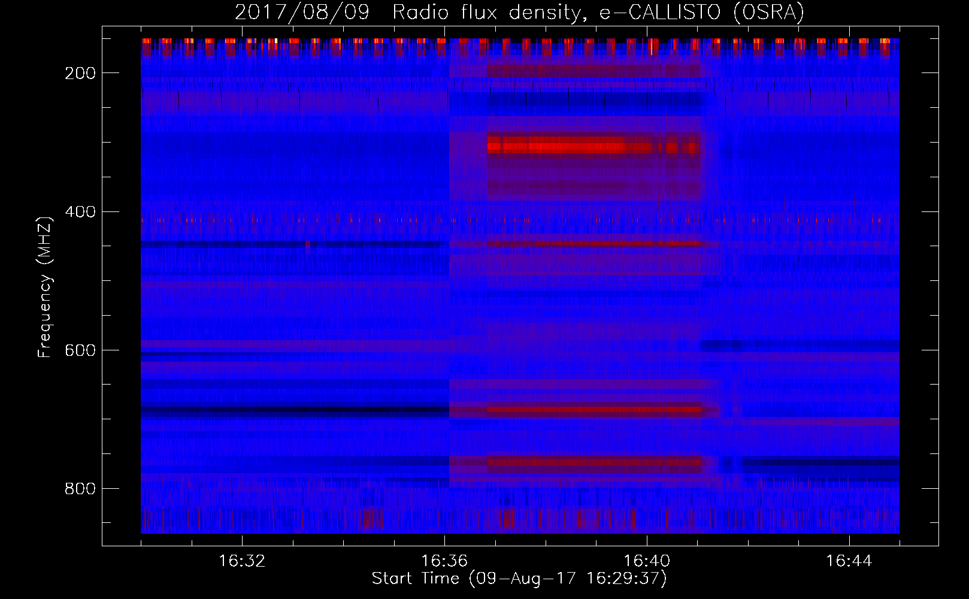Click the 16:40 time tick label

tap(647, 561)
